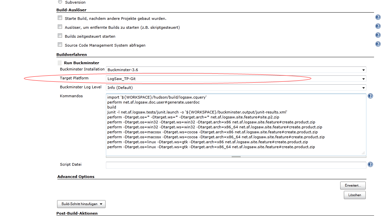Click the win32 x86 create.product.zip line
Viewport: 383px width, 216px height.
211,122
